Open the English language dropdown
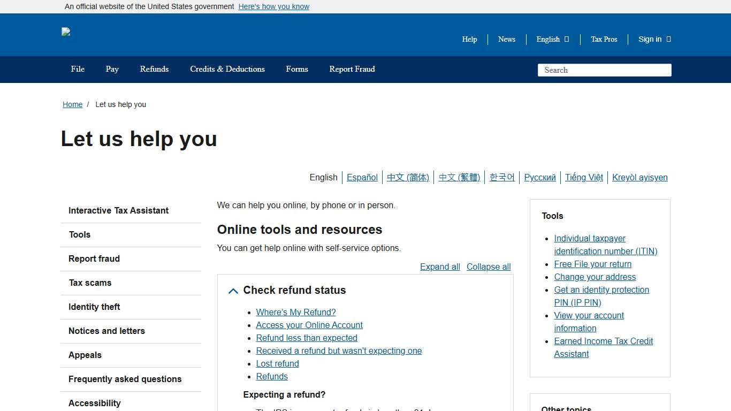This screenshot has height=411, width=731. point(552,39)
